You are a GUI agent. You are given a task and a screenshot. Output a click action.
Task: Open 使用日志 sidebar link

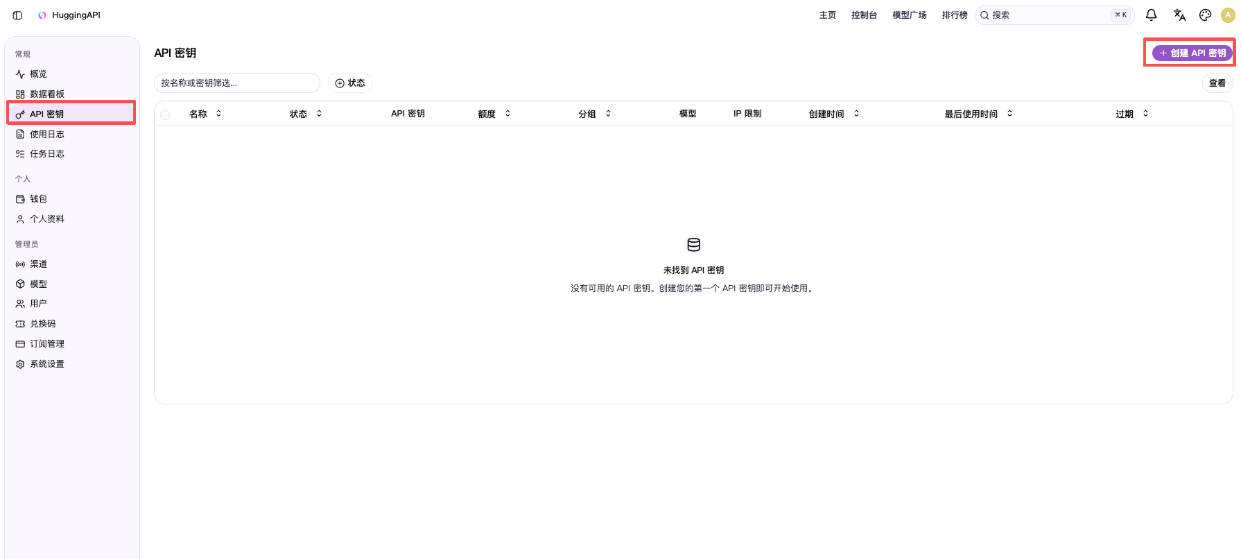coord(72,135)
